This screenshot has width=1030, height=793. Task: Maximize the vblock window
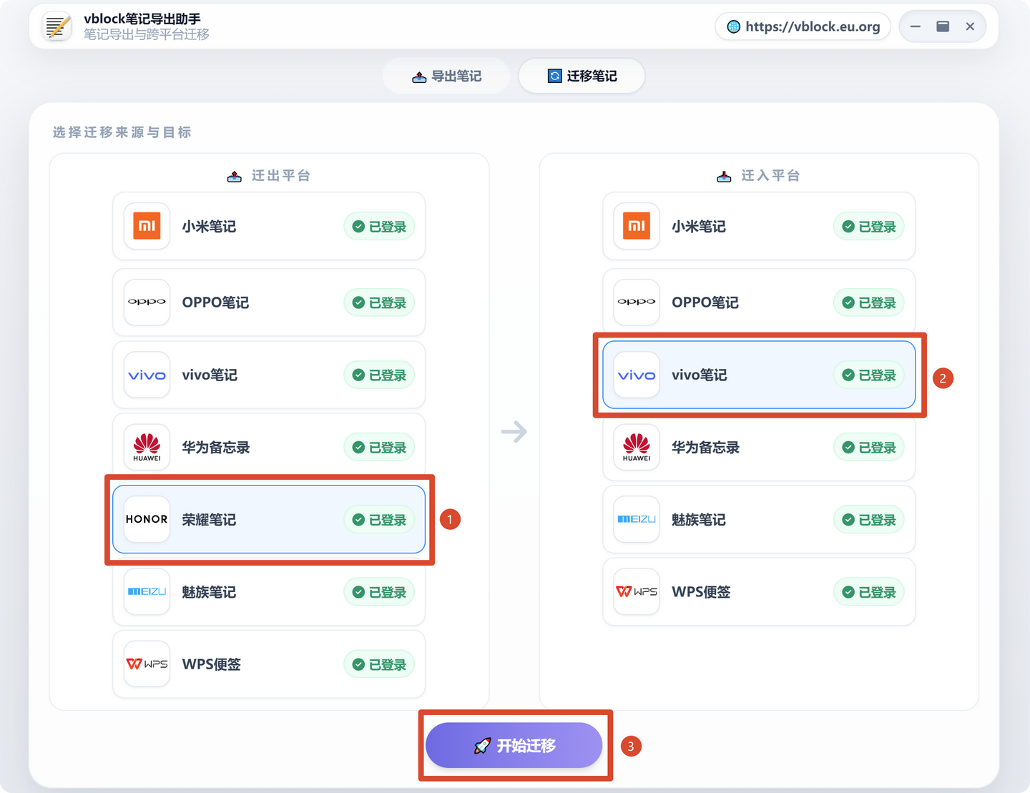(943, 26)
